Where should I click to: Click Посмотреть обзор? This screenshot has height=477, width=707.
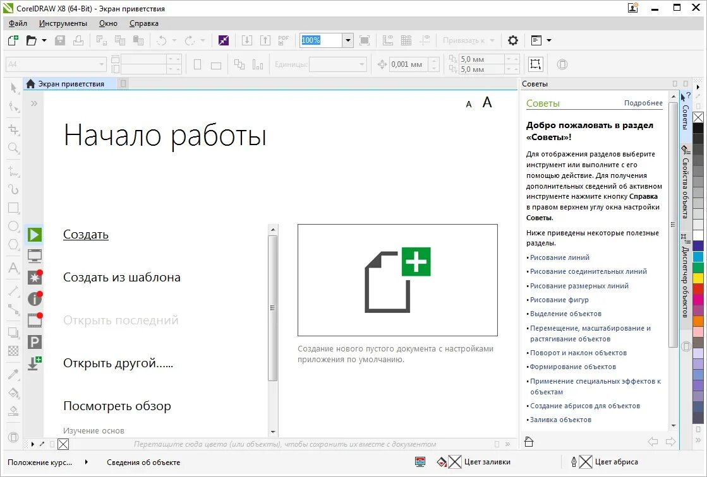click(x=118, y=406)
